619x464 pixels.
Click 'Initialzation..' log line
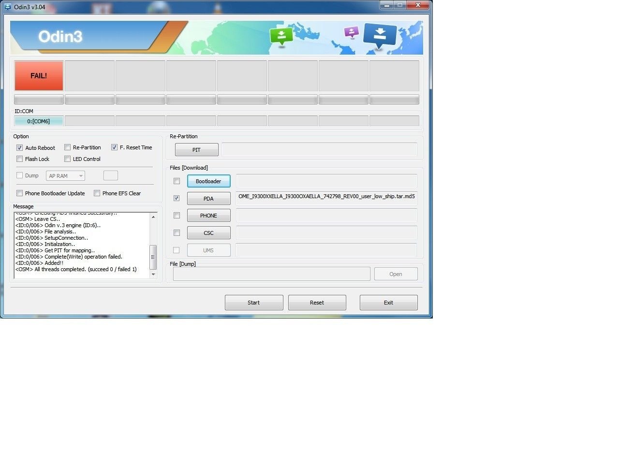pyautogui.click(x=45, y=244)
